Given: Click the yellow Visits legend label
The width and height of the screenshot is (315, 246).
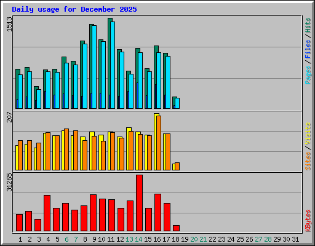Looking at the screenshot, I should coord(308,134).
